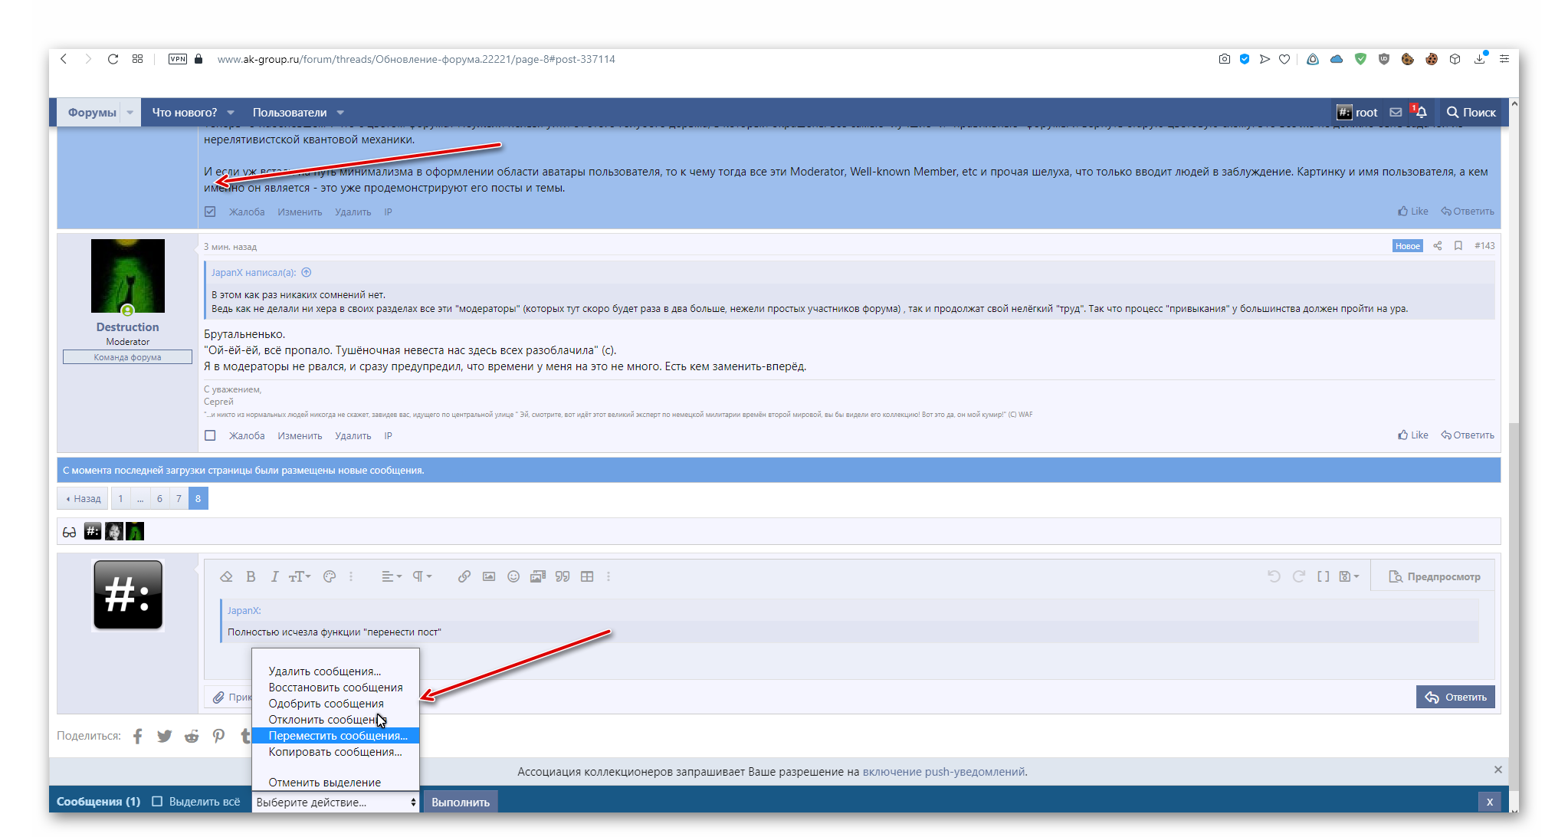This screenshot has height=837, width=1568.
Task: Click the italic formatting icon
Action: tap(274, 576)
